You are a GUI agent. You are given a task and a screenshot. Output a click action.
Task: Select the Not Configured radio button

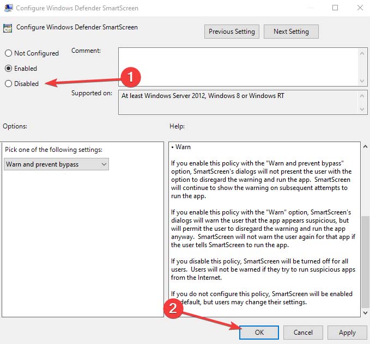9,53
